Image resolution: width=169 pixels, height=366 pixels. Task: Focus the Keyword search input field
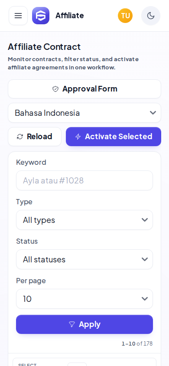coord(84,180)
